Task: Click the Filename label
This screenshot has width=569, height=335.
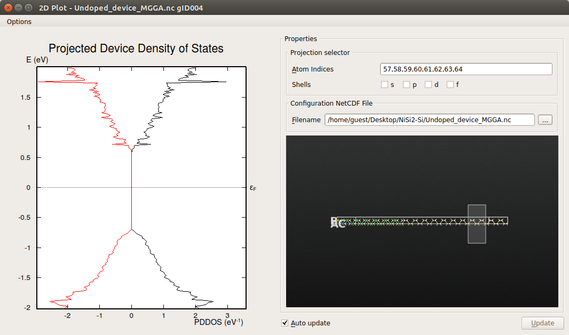Action: coord(306,119)
